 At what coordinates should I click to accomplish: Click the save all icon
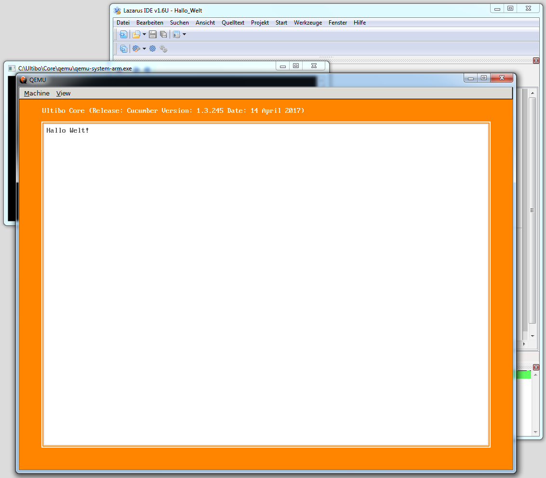coord(163,34)
